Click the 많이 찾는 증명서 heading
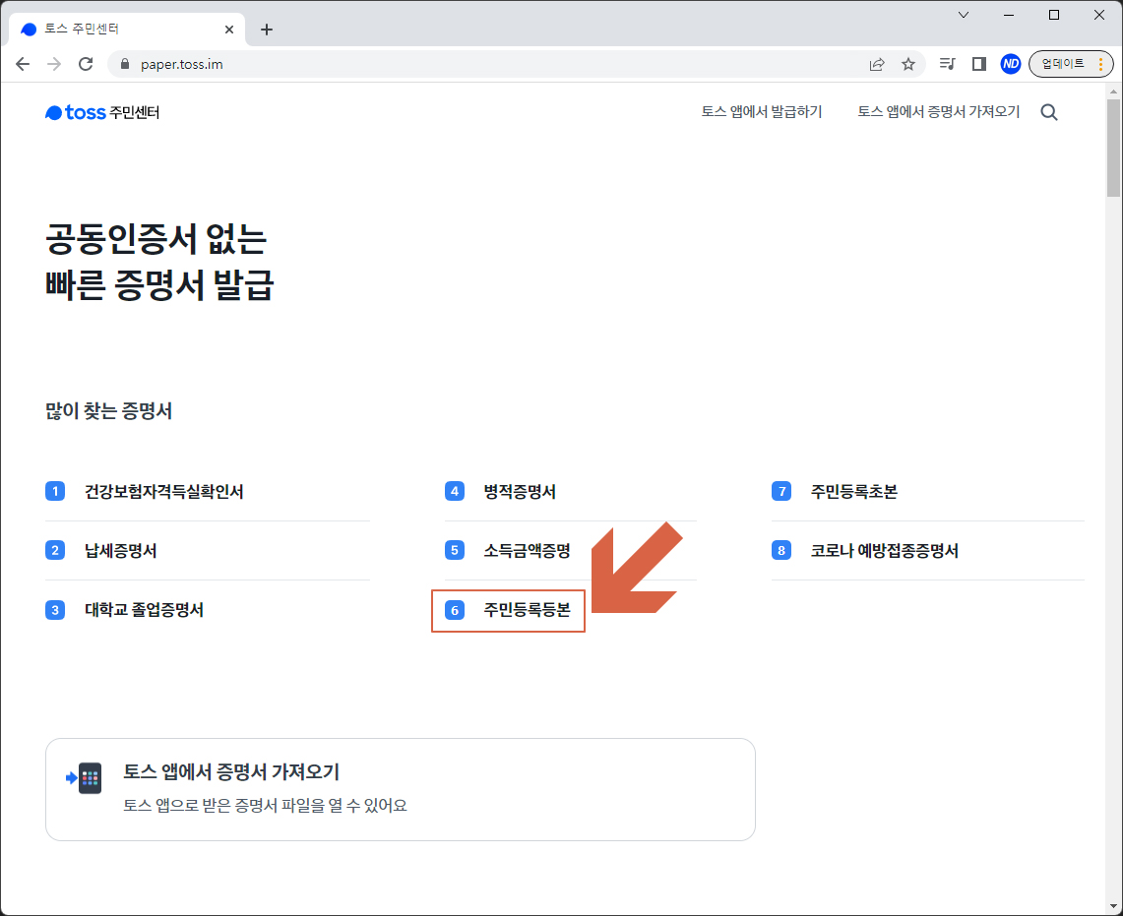The height and width of the screenshot is (916, 1123). coord(108,411)
